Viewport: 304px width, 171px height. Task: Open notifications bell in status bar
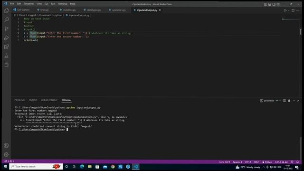pyautogui.click(x=297, y=162)
